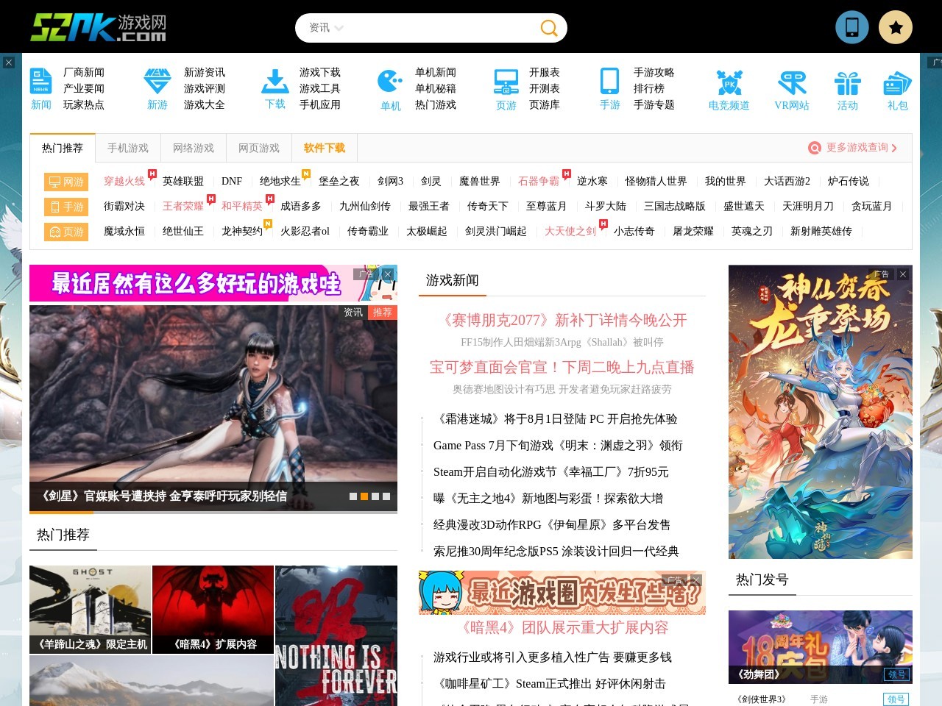Switch to the 手机游戏 tab

128,148
